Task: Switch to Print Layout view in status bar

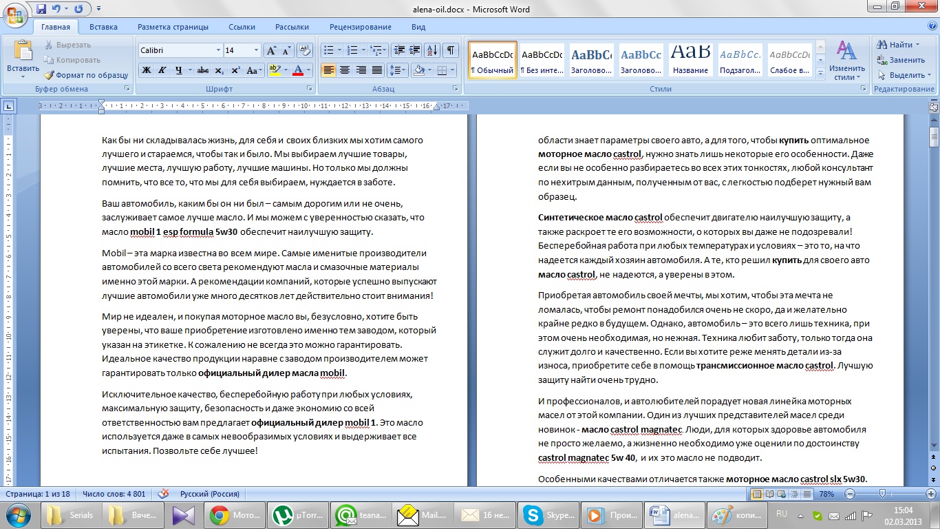Action: [x=757, y=494]
